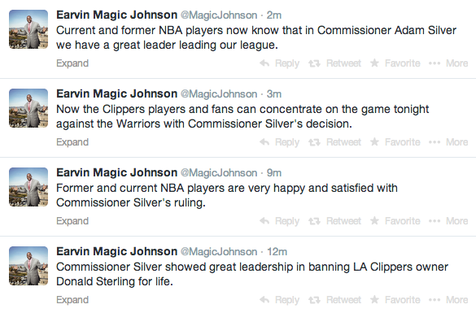This screenshot has height=313, width=476.
Task: Favorite the tweet posted 9m ago
Action: (x=395, y=221)
